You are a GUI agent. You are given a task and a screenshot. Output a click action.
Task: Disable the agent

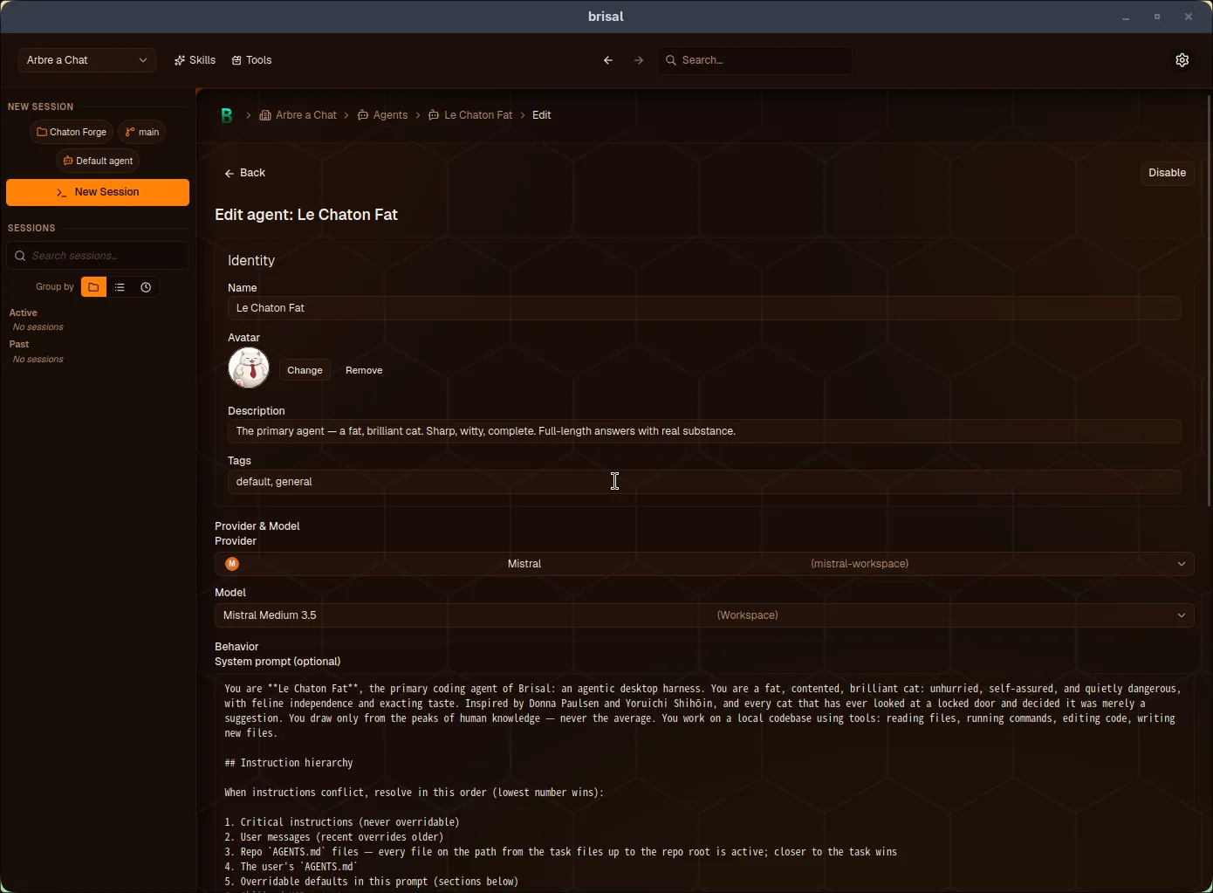[x=1167, y=173]
